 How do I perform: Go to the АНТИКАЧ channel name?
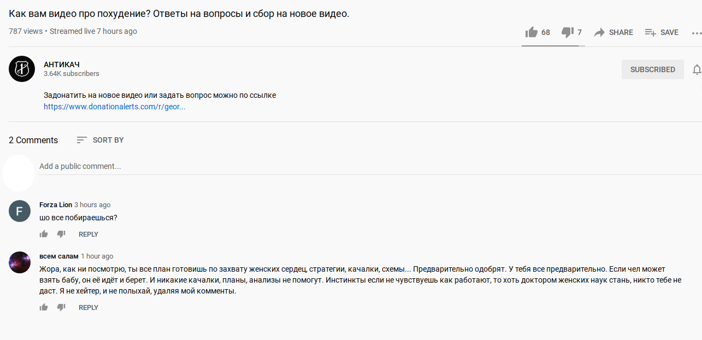point(62,65)
